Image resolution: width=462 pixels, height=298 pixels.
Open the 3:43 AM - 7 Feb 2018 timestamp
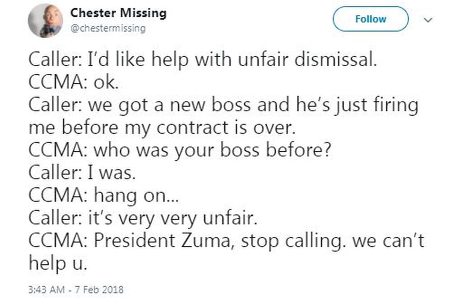coord(76,289)
